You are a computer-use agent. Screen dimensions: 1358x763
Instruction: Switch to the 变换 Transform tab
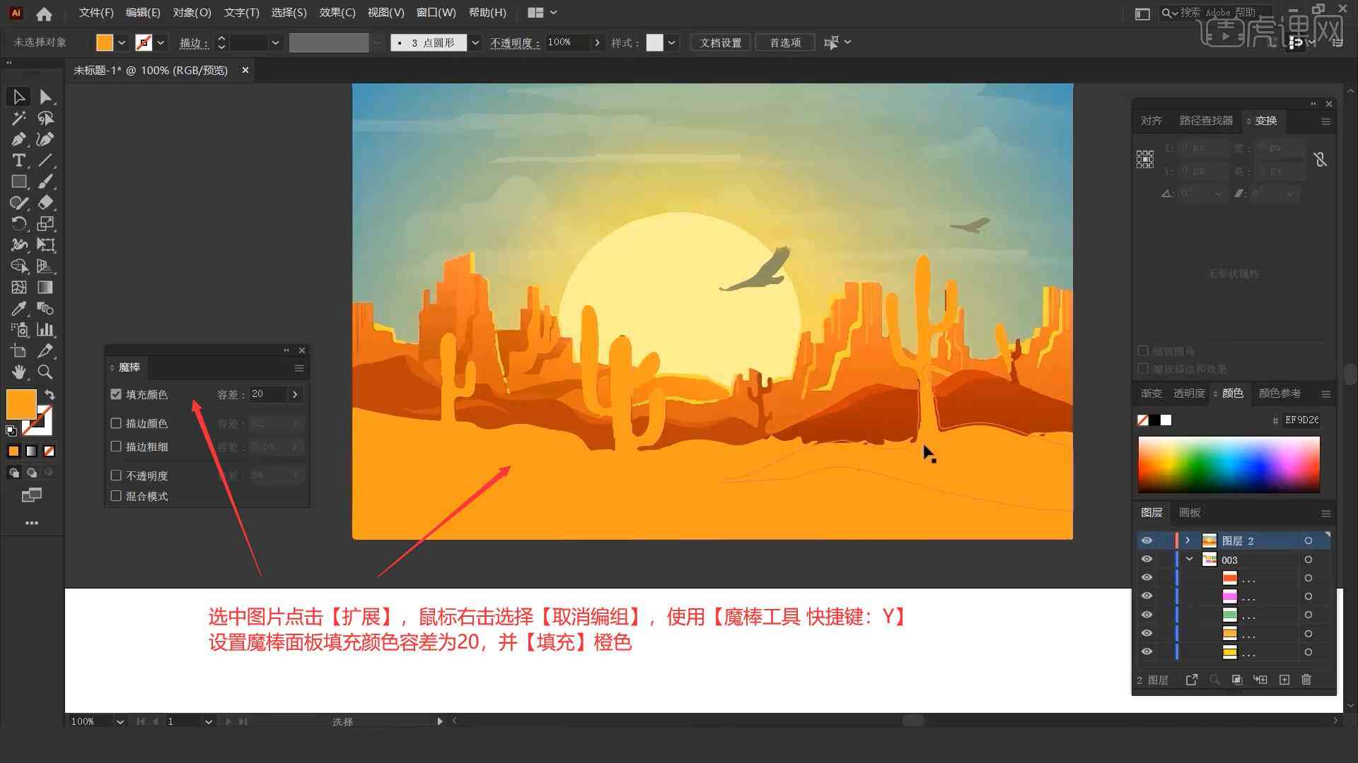1264,120
